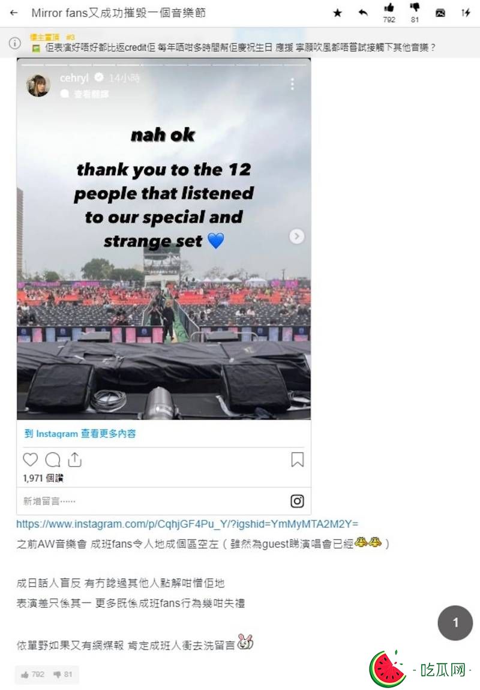Downvote thread with header thumbs-down icon

415,7
